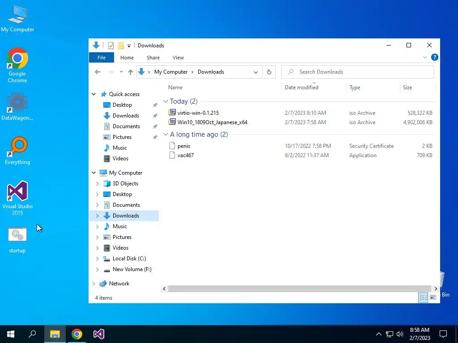Open Visual Studio 2015 desktop shortcut
458x343 pixels.
17,198
